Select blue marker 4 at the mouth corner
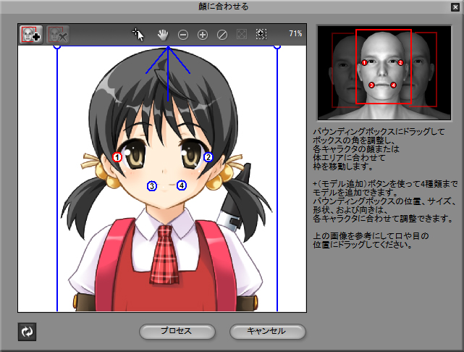 [182, 185]
